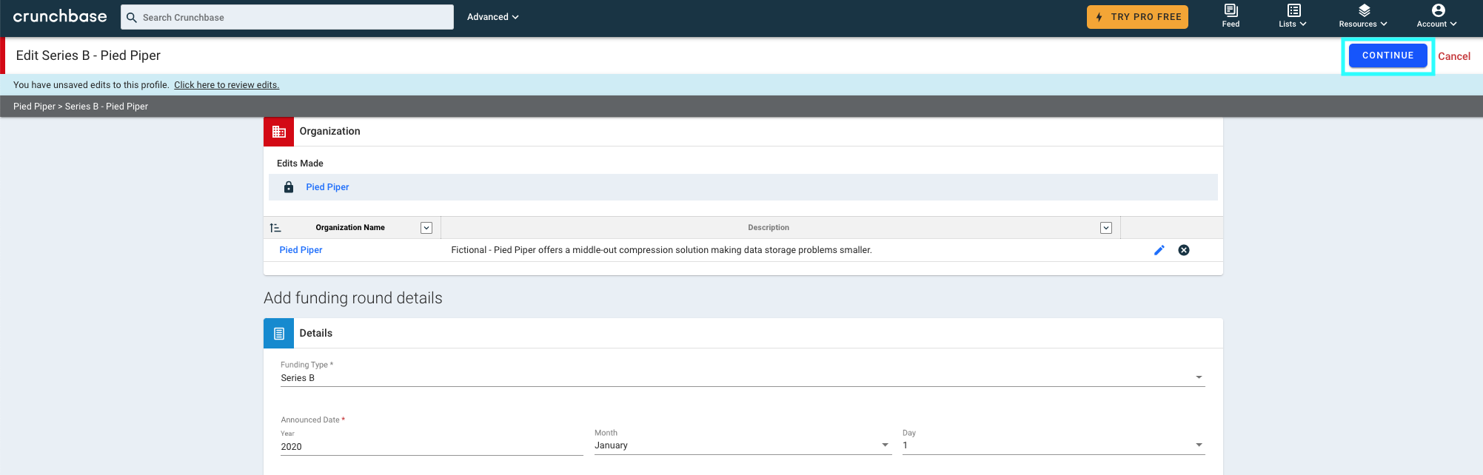This screenshot has width=1483, height=475.
Task: Open the Crunchbase logo home link
Action: [60, 16]
